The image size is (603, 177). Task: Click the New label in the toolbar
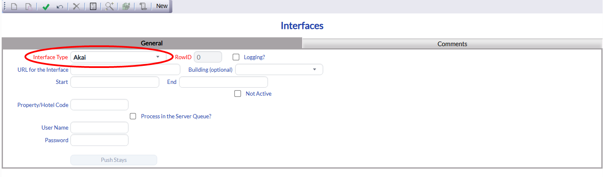click(162, 6)
